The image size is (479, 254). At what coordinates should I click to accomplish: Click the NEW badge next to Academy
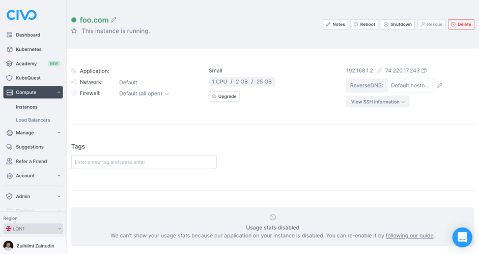pos(54,63)
